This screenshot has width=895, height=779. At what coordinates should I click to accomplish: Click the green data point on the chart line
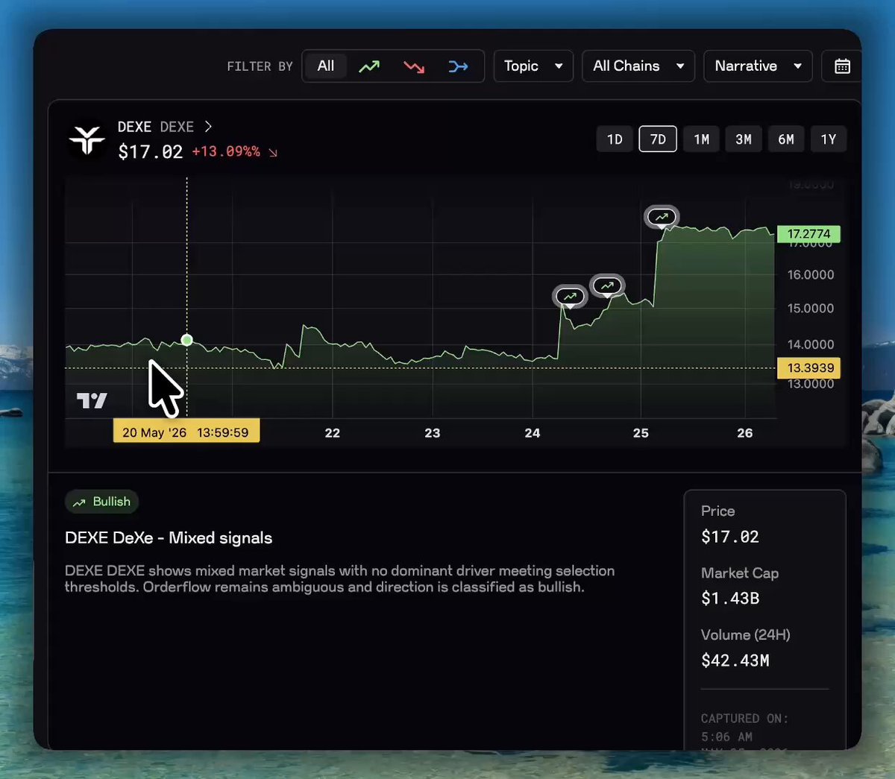tap(187, 340)
